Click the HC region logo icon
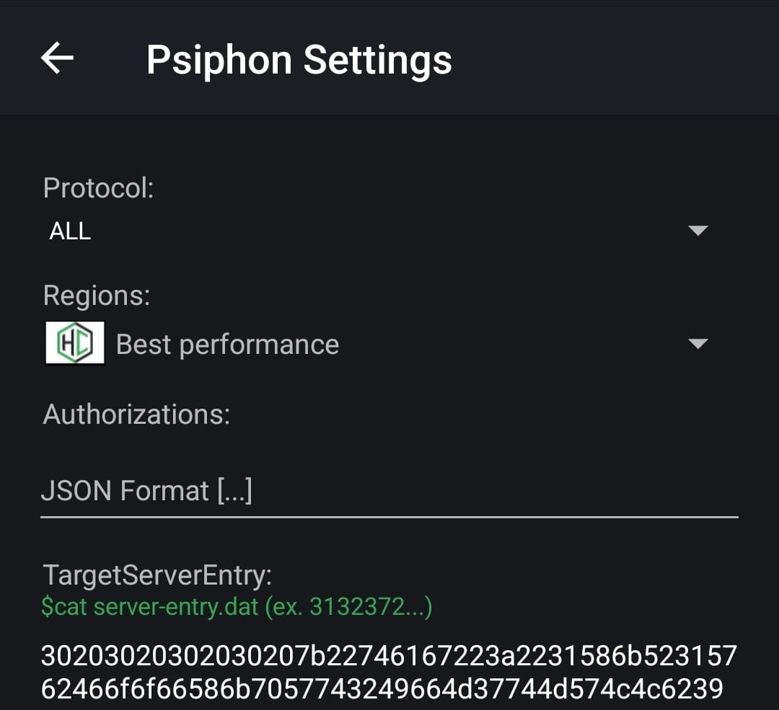Image resolution: width=779 pixels, height=710 pixels. tap(75, 343)
